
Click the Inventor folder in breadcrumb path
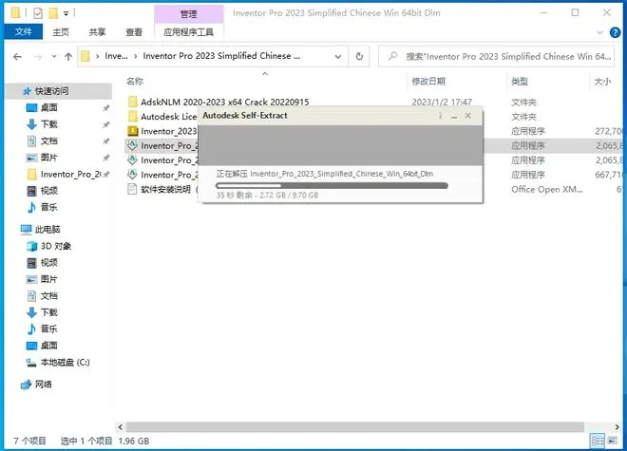[x=116, y=56]
